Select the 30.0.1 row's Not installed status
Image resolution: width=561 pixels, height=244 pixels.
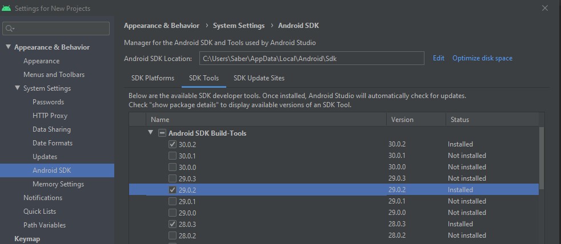[x=467, y=156]
